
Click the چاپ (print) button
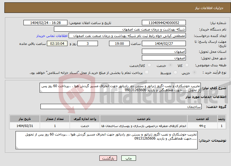click(x=128, y=158)
